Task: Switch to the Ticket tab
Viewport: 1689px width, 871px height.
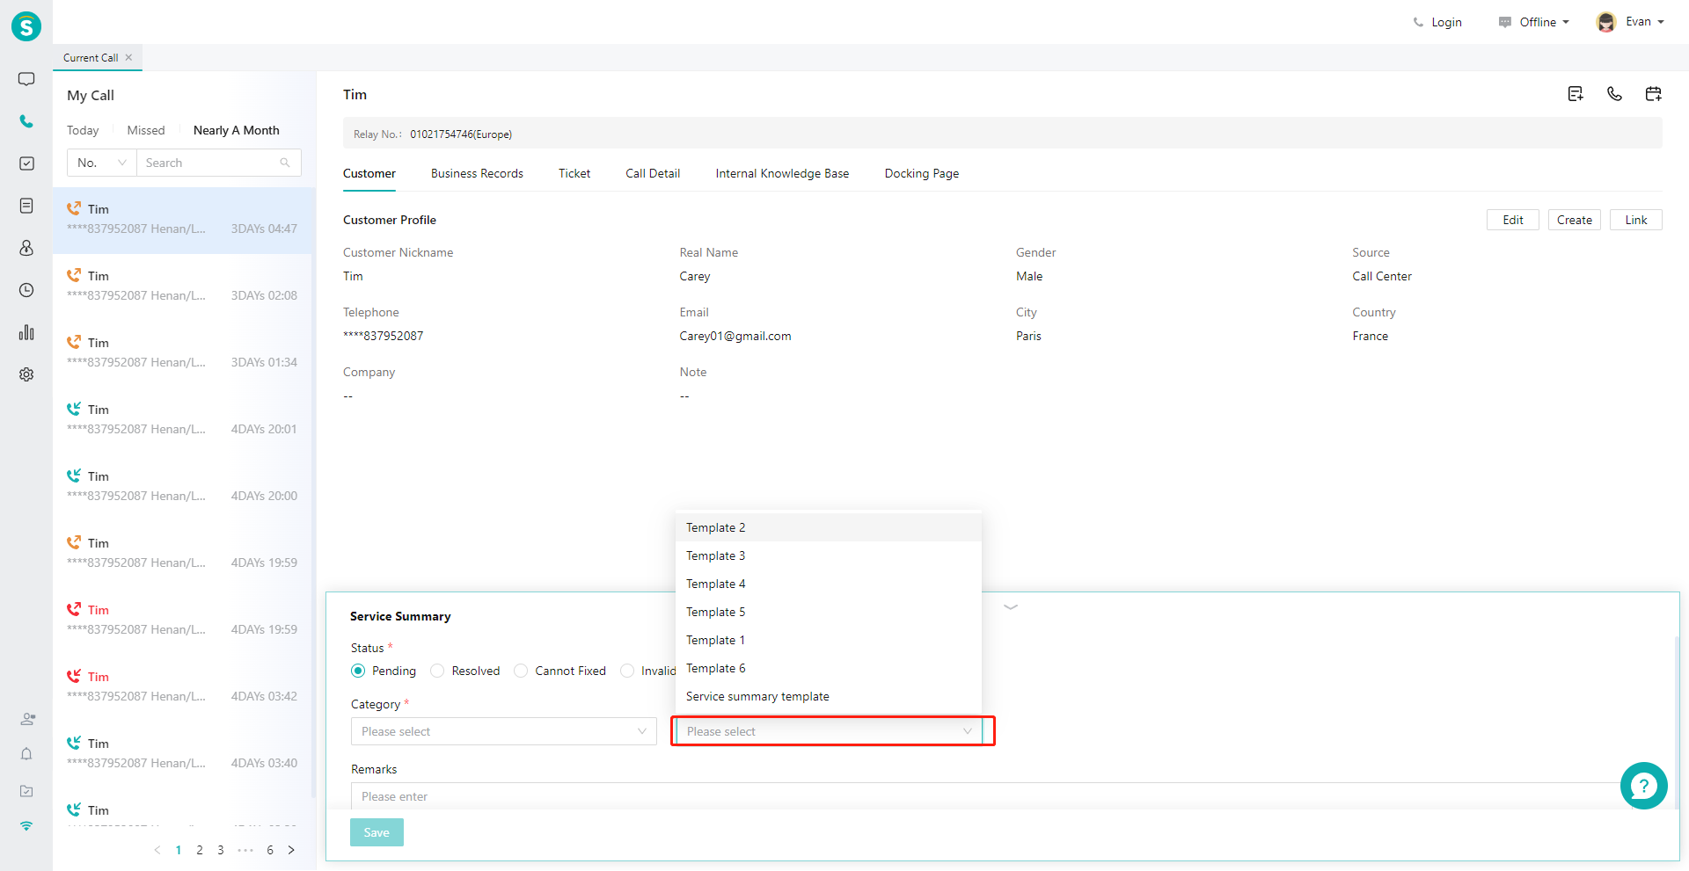Action: tap(574, 173)
